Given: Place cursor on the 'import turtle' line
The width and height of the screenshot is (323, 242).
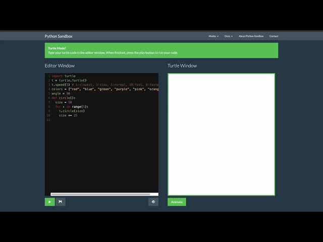Looking at the screenshot, I should [64, 76].
